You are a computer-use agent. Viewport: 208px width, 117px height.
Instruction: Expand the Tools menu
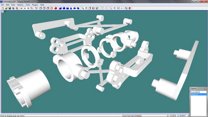pyautogui.click(x=28, y=5)
